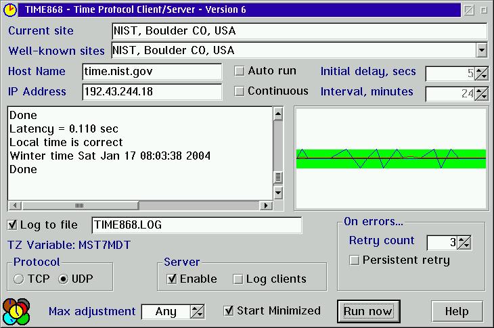
Task: Uncheck the Start Minimized checkbox
Action: [229, 311]
